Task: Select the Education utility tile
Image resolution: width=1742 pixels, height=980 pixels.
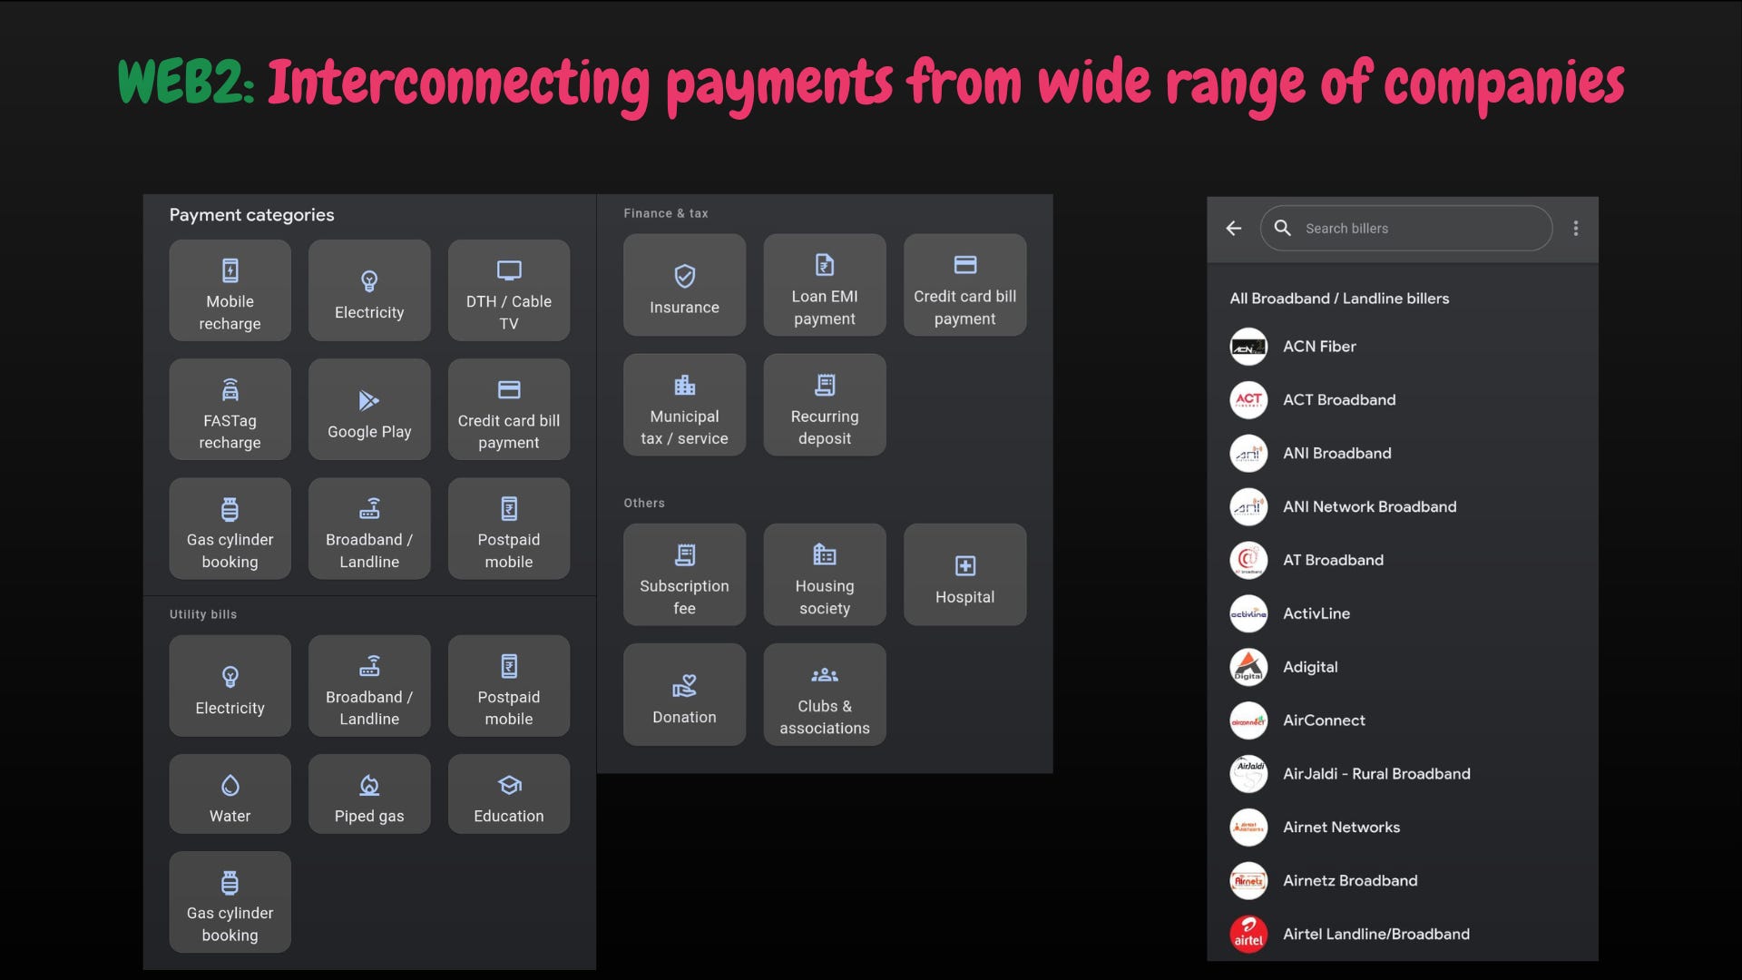Action: click(508, 794)
